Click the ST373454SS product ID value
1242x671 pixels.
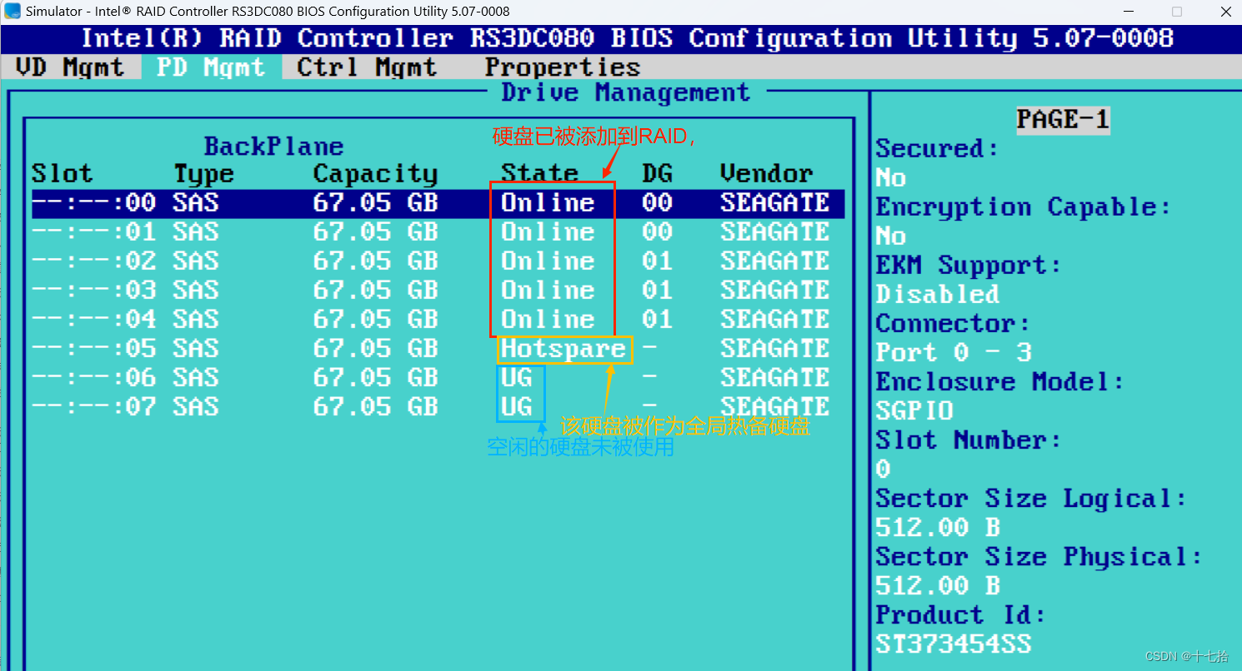[953, 644]
